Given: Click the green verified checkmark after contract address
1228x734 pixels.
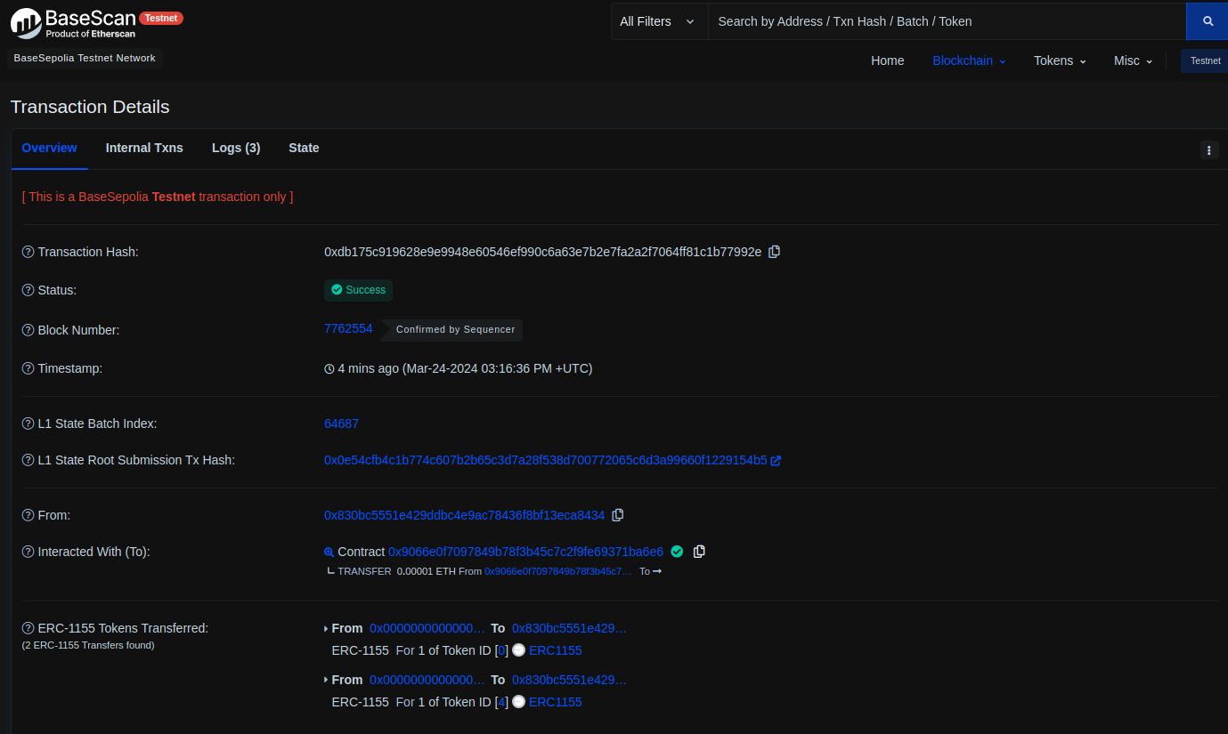Looking at the screenshot, I should (677, 552).
